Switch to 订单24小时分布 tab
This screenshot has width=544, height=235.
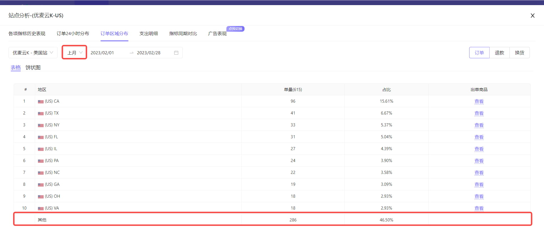coord(73,33)
